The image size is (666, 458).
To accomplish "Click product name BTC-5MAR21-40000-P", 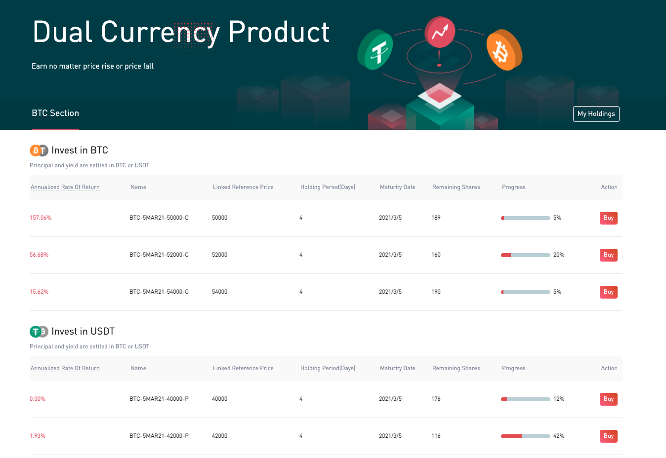I will click(x=159, y=399).
